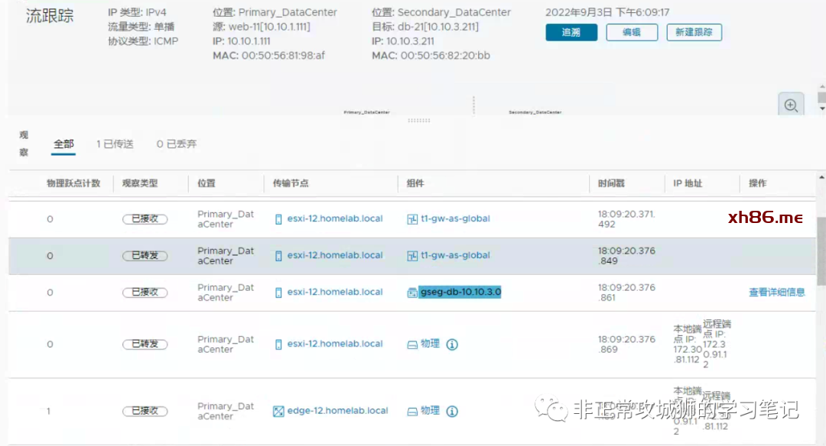This screenshot has height=446, width=826.
Task: Click the zoom-in magnifier icon
Action: tap(791, 105)
